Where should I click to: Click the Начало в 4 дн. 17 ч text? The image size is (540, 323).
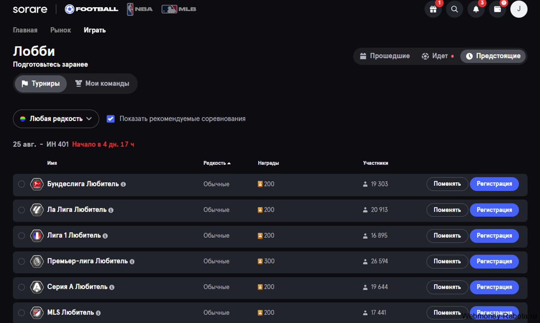(x=103, y=144)
